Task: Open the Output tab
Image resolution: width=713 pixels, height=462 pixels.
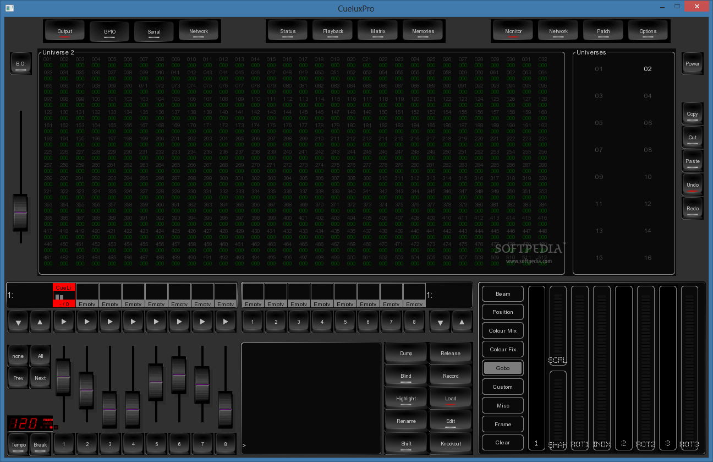Action: (x=64, y=31)
